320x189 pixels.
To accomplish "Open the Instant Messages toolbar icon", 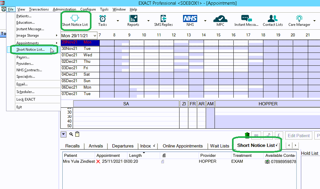I will coord(246,21).
